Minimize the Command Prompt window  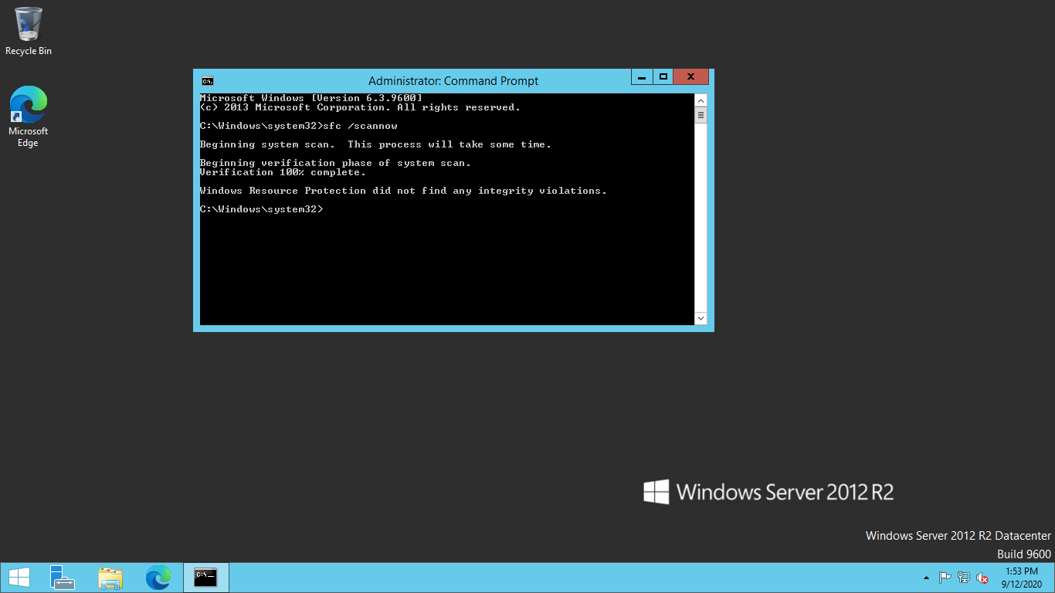tap(642, 77)
